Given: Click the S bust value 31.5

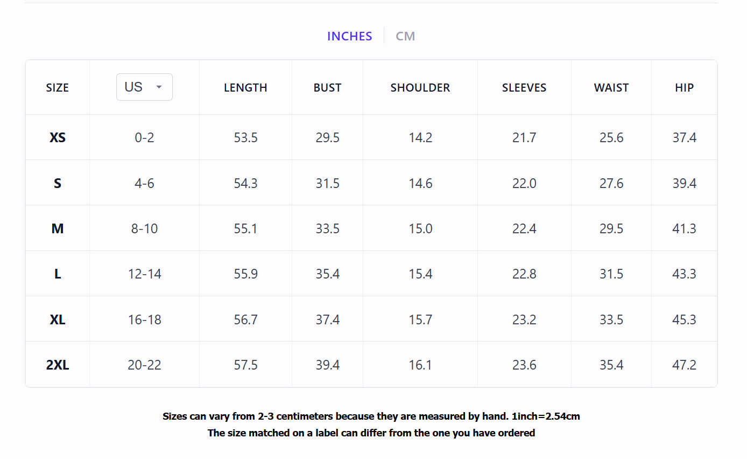Looking at the screenshot, I should pos(327,183).
